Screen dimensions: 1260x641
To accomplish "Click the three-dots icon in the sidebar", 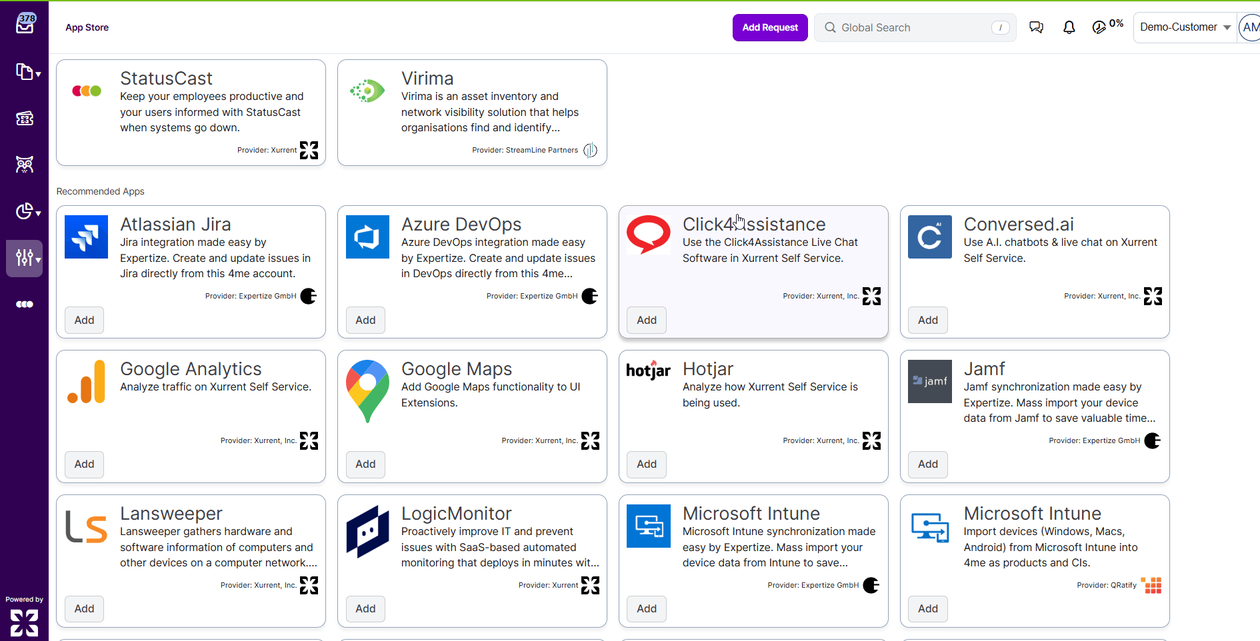I will click(x=25, y=305).
